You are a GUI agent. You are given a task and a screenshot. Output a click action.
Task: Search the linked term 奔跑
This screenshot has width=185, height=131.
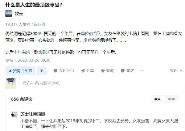[x=43, y=52]
